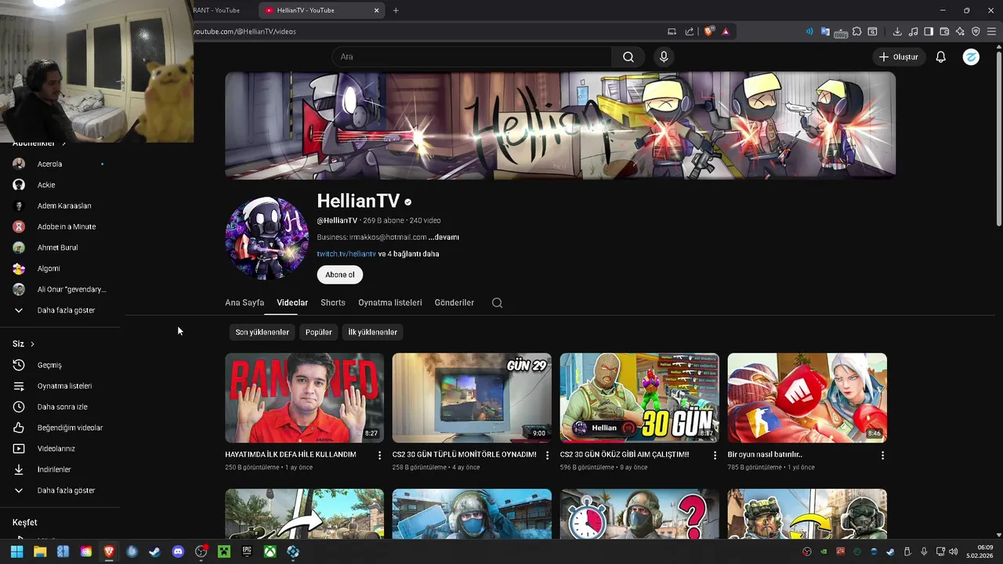
Task: Switch to Ana Sayfa channel tab
Action: pos(244,302)
